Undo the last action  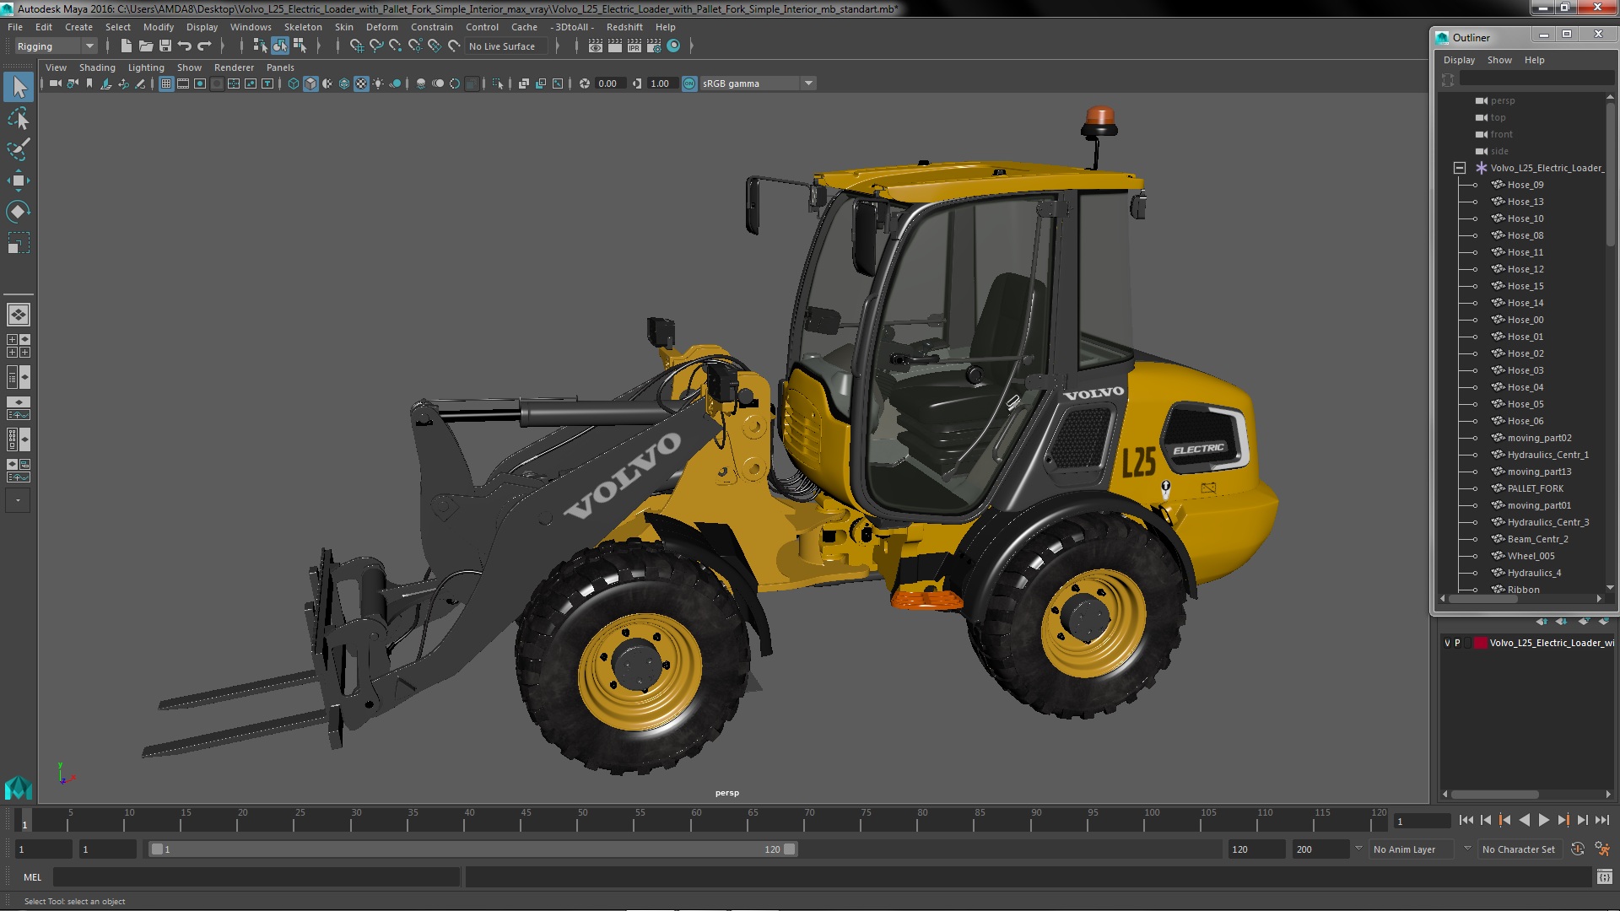[x=185, y=46]
